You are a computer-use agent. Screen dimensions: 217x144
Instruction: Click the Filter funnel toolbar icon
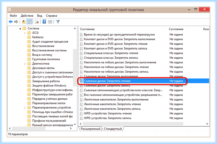point(58,22)
